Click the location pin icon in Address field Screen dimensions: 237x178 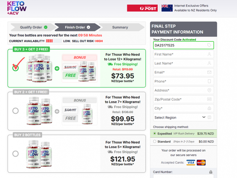pos(209,90)
